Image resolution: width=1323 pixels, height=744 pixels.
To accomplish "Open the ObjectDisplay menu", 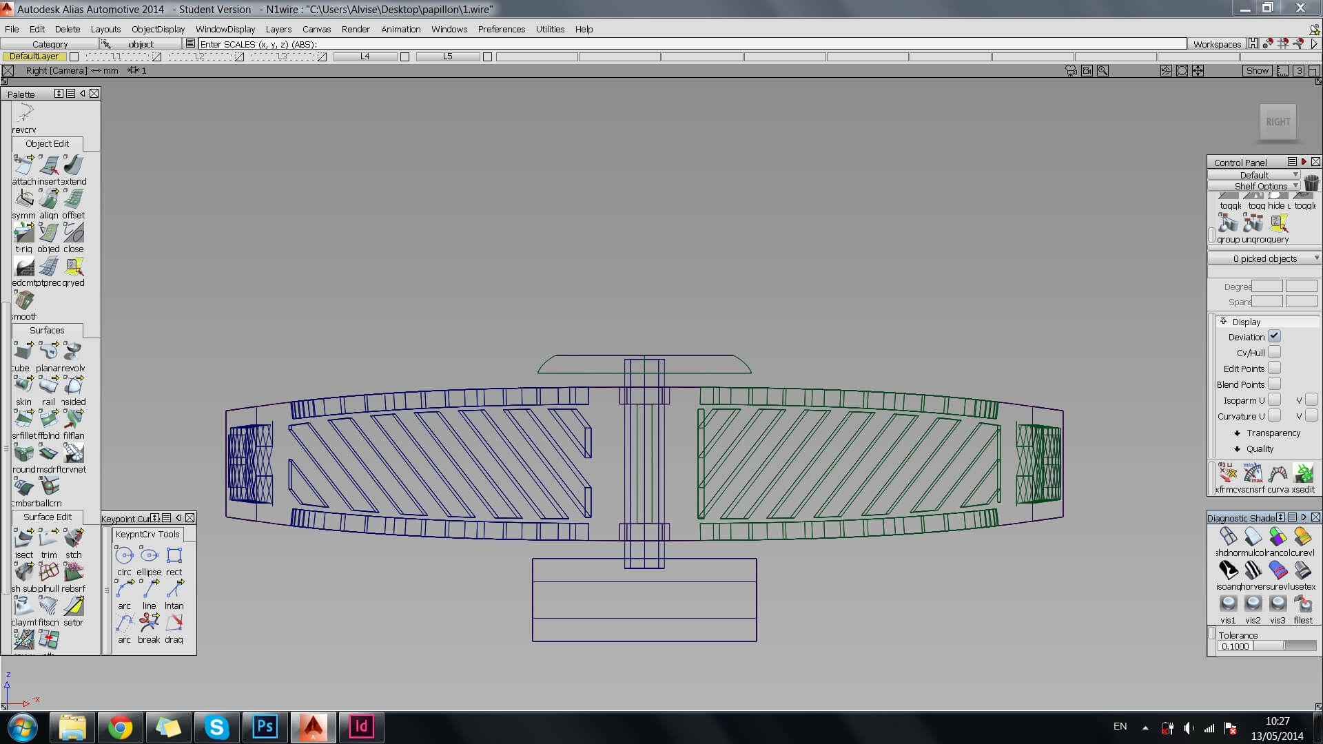I will [158, 29].
